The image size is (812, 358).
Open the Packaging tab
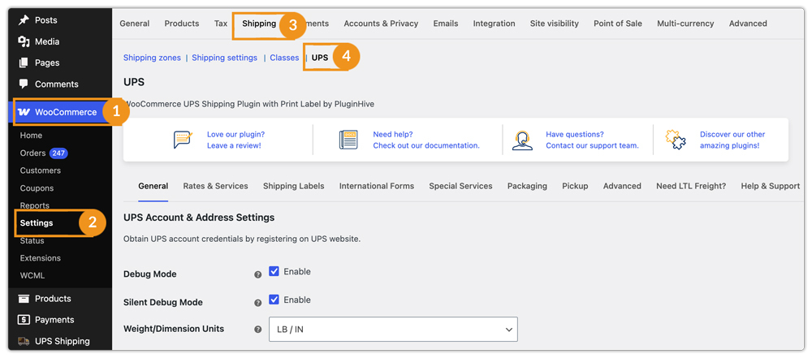527,186
